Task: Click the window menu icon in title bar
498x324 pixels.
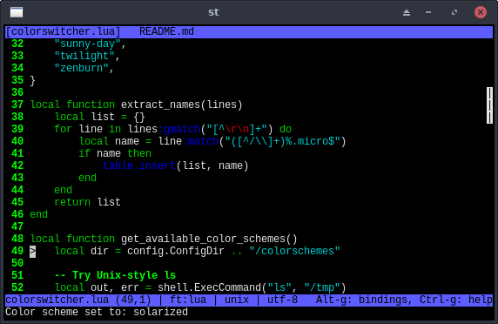Action: pos(17,12)
